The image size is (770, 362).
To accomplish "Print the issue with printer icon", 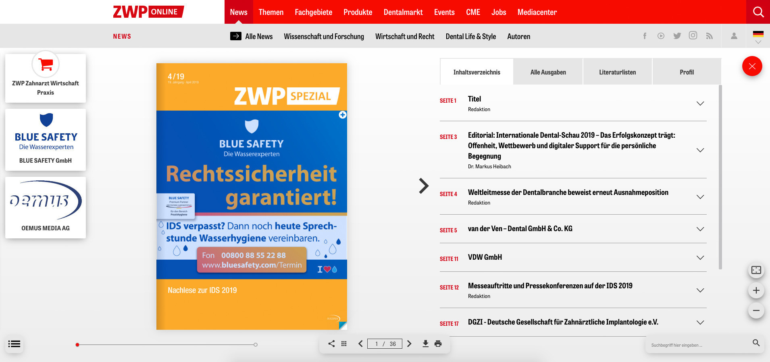I will [438, 343].
